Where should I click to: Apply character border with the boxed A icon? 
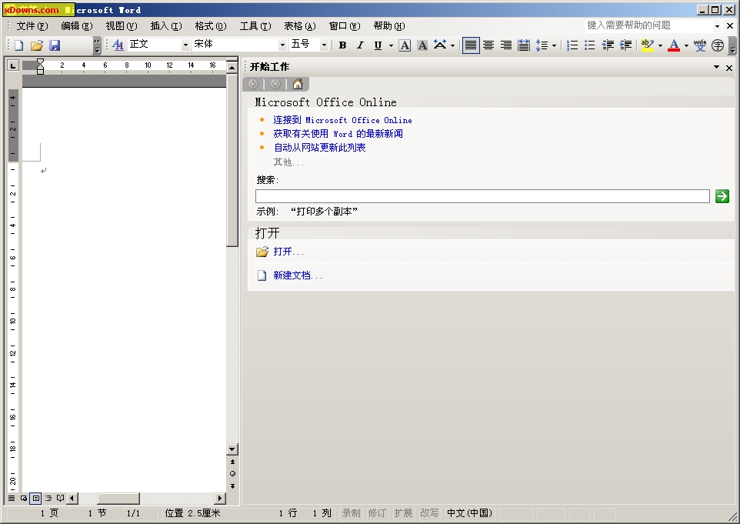click(405, 45)
